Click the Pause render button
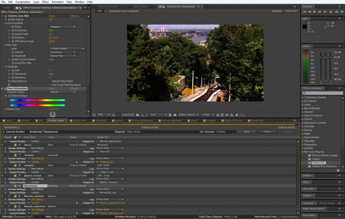 point(268,132)
